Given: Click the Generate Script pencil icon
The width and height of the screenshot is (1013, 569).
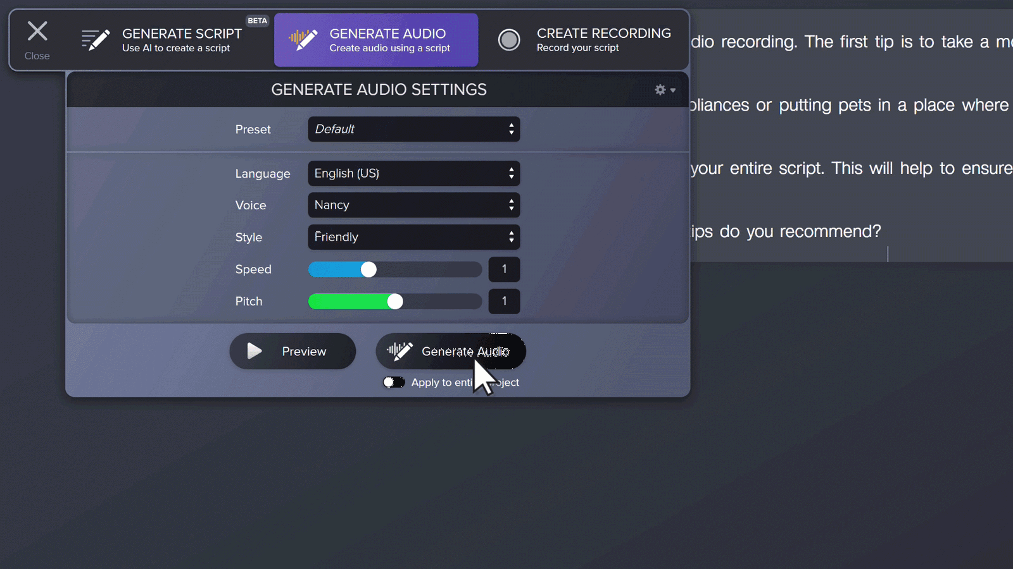Looking at the screenshot, I should click(x=96, y=40).
